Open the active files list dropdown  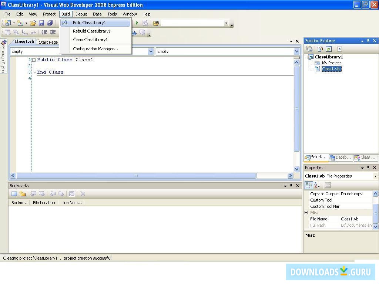pyautogui.click(x=291, y=41)
